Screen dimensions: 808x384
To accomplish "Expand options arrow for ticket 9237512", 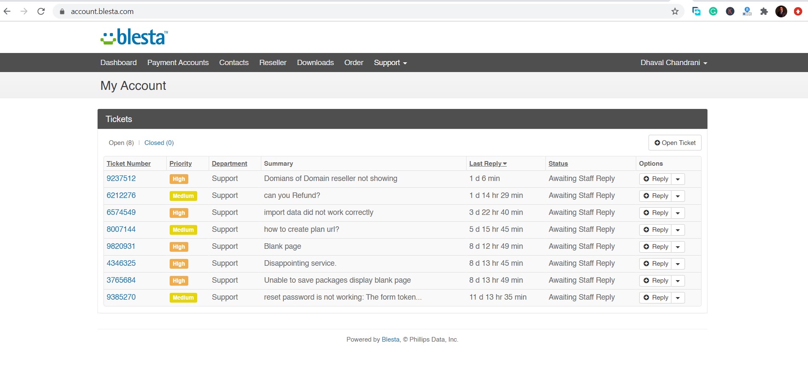I will (678, 179).
